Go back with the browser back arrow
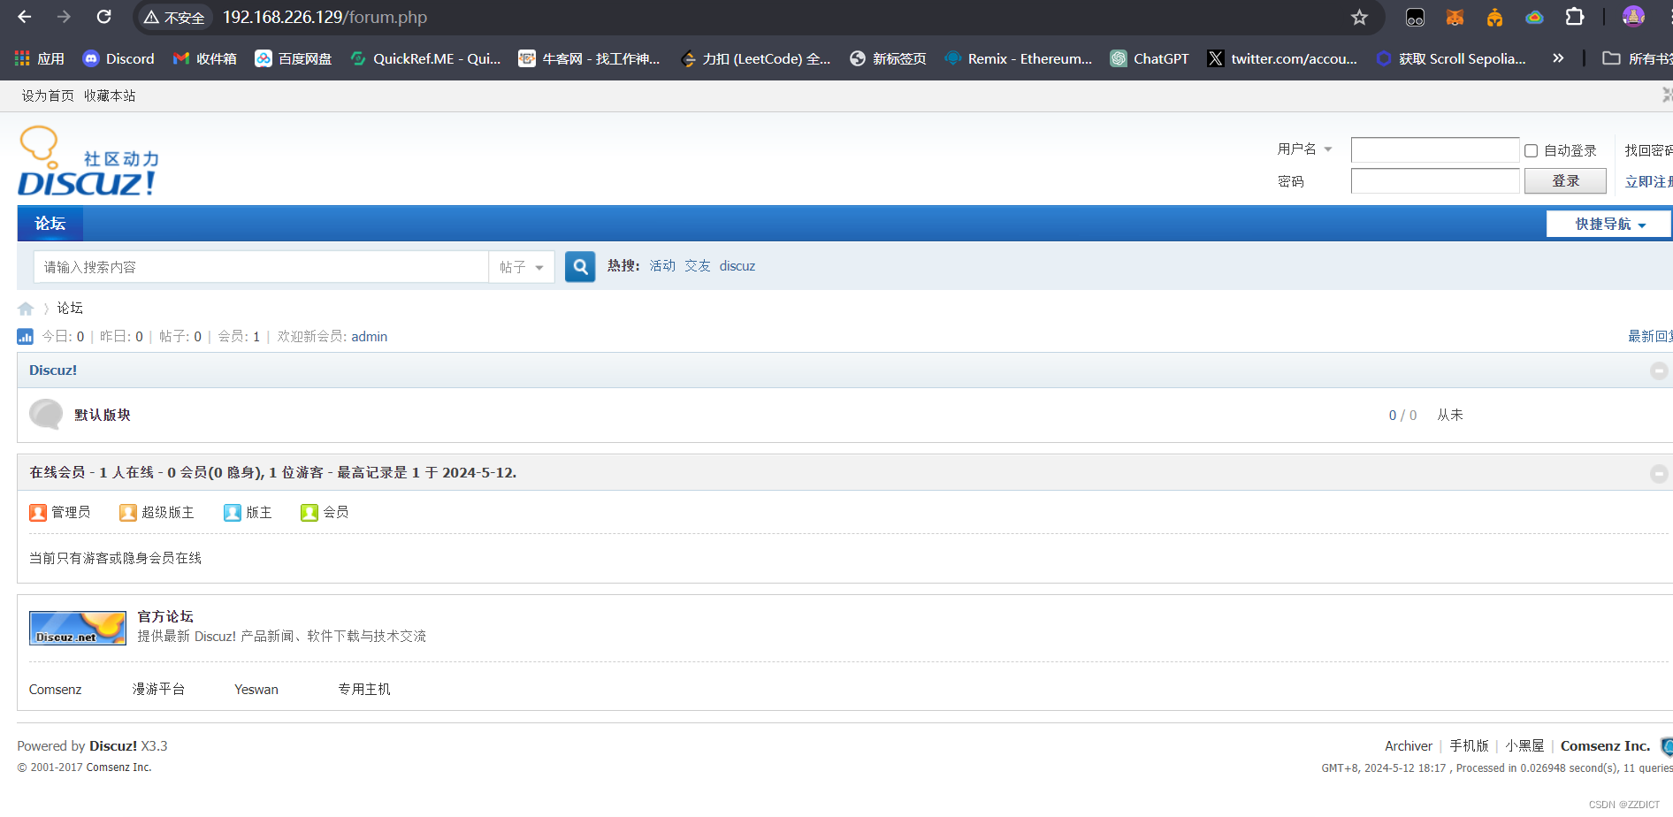Screen dimensions: 1673x817 pyautogui.click(x=25, y=17)
